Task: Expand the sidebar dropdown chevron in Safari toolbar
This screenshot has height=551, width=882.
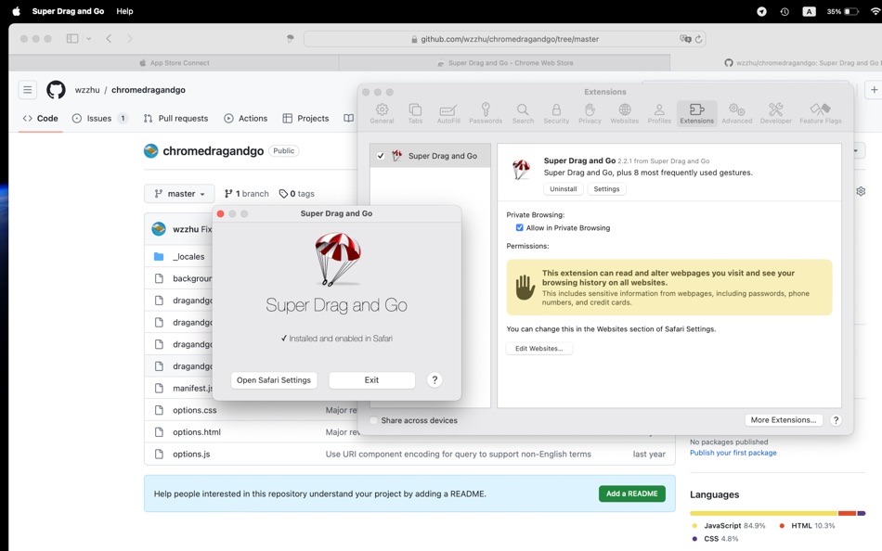Action: pyautogui.click(x=88, y=39)
